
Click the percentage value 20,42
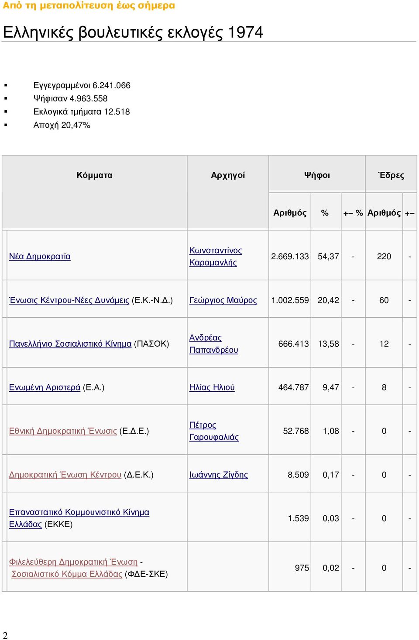pos(328,300)
